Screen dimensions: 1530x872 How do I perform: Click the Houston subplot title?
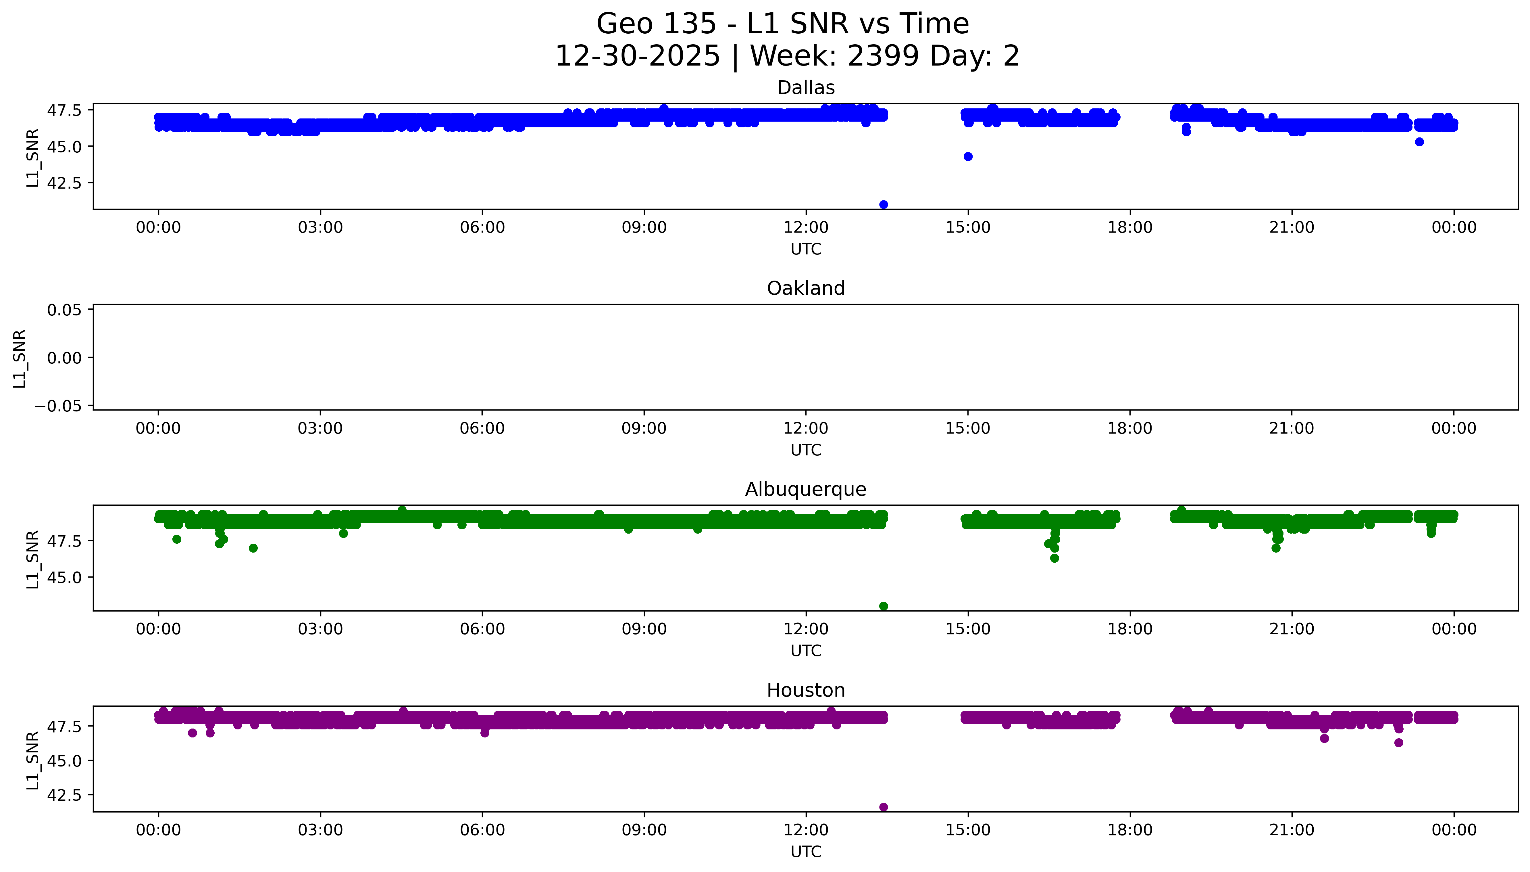click(805, 691)
